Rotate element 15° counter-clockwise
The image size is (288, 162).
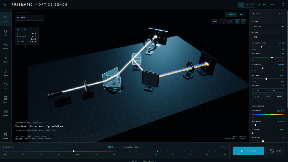(257, 97)
